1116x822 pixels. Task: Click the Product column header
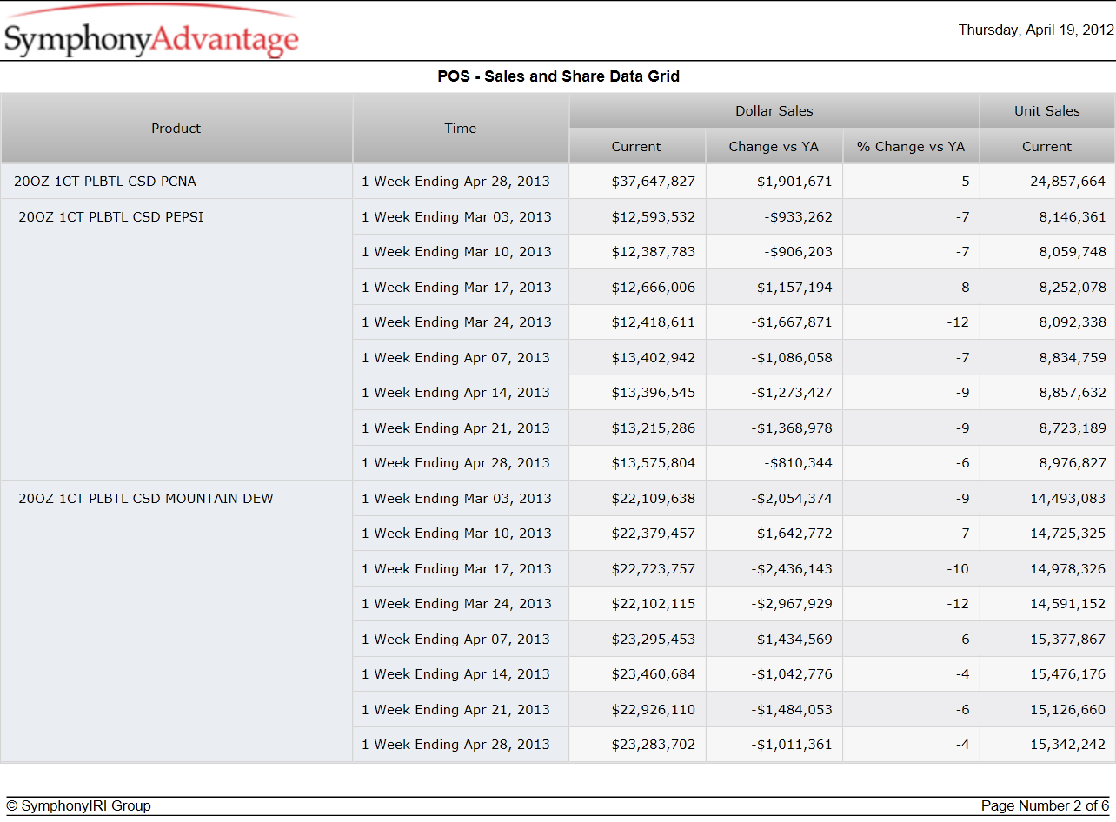point(176,129)
